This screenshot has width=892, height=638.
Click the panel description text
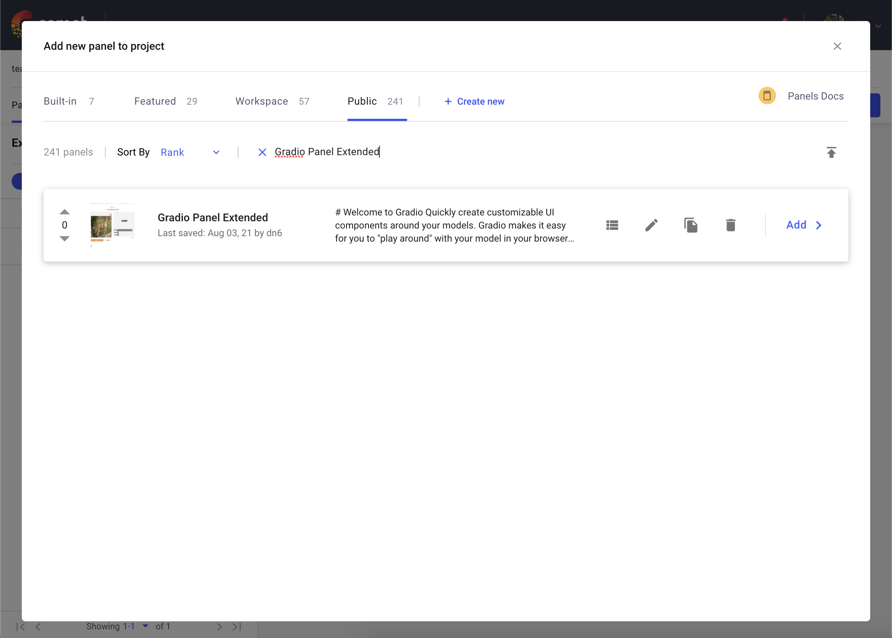tap(455, 226)
